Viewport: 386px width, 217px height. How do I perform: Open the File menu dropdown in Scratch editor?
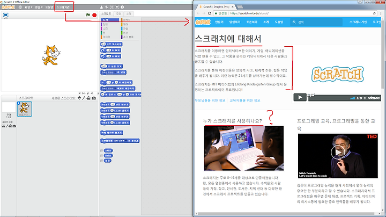(28, 7)
